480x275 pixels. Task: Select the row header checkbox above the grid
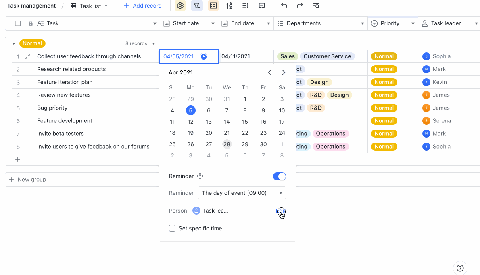tap(18, 23)
